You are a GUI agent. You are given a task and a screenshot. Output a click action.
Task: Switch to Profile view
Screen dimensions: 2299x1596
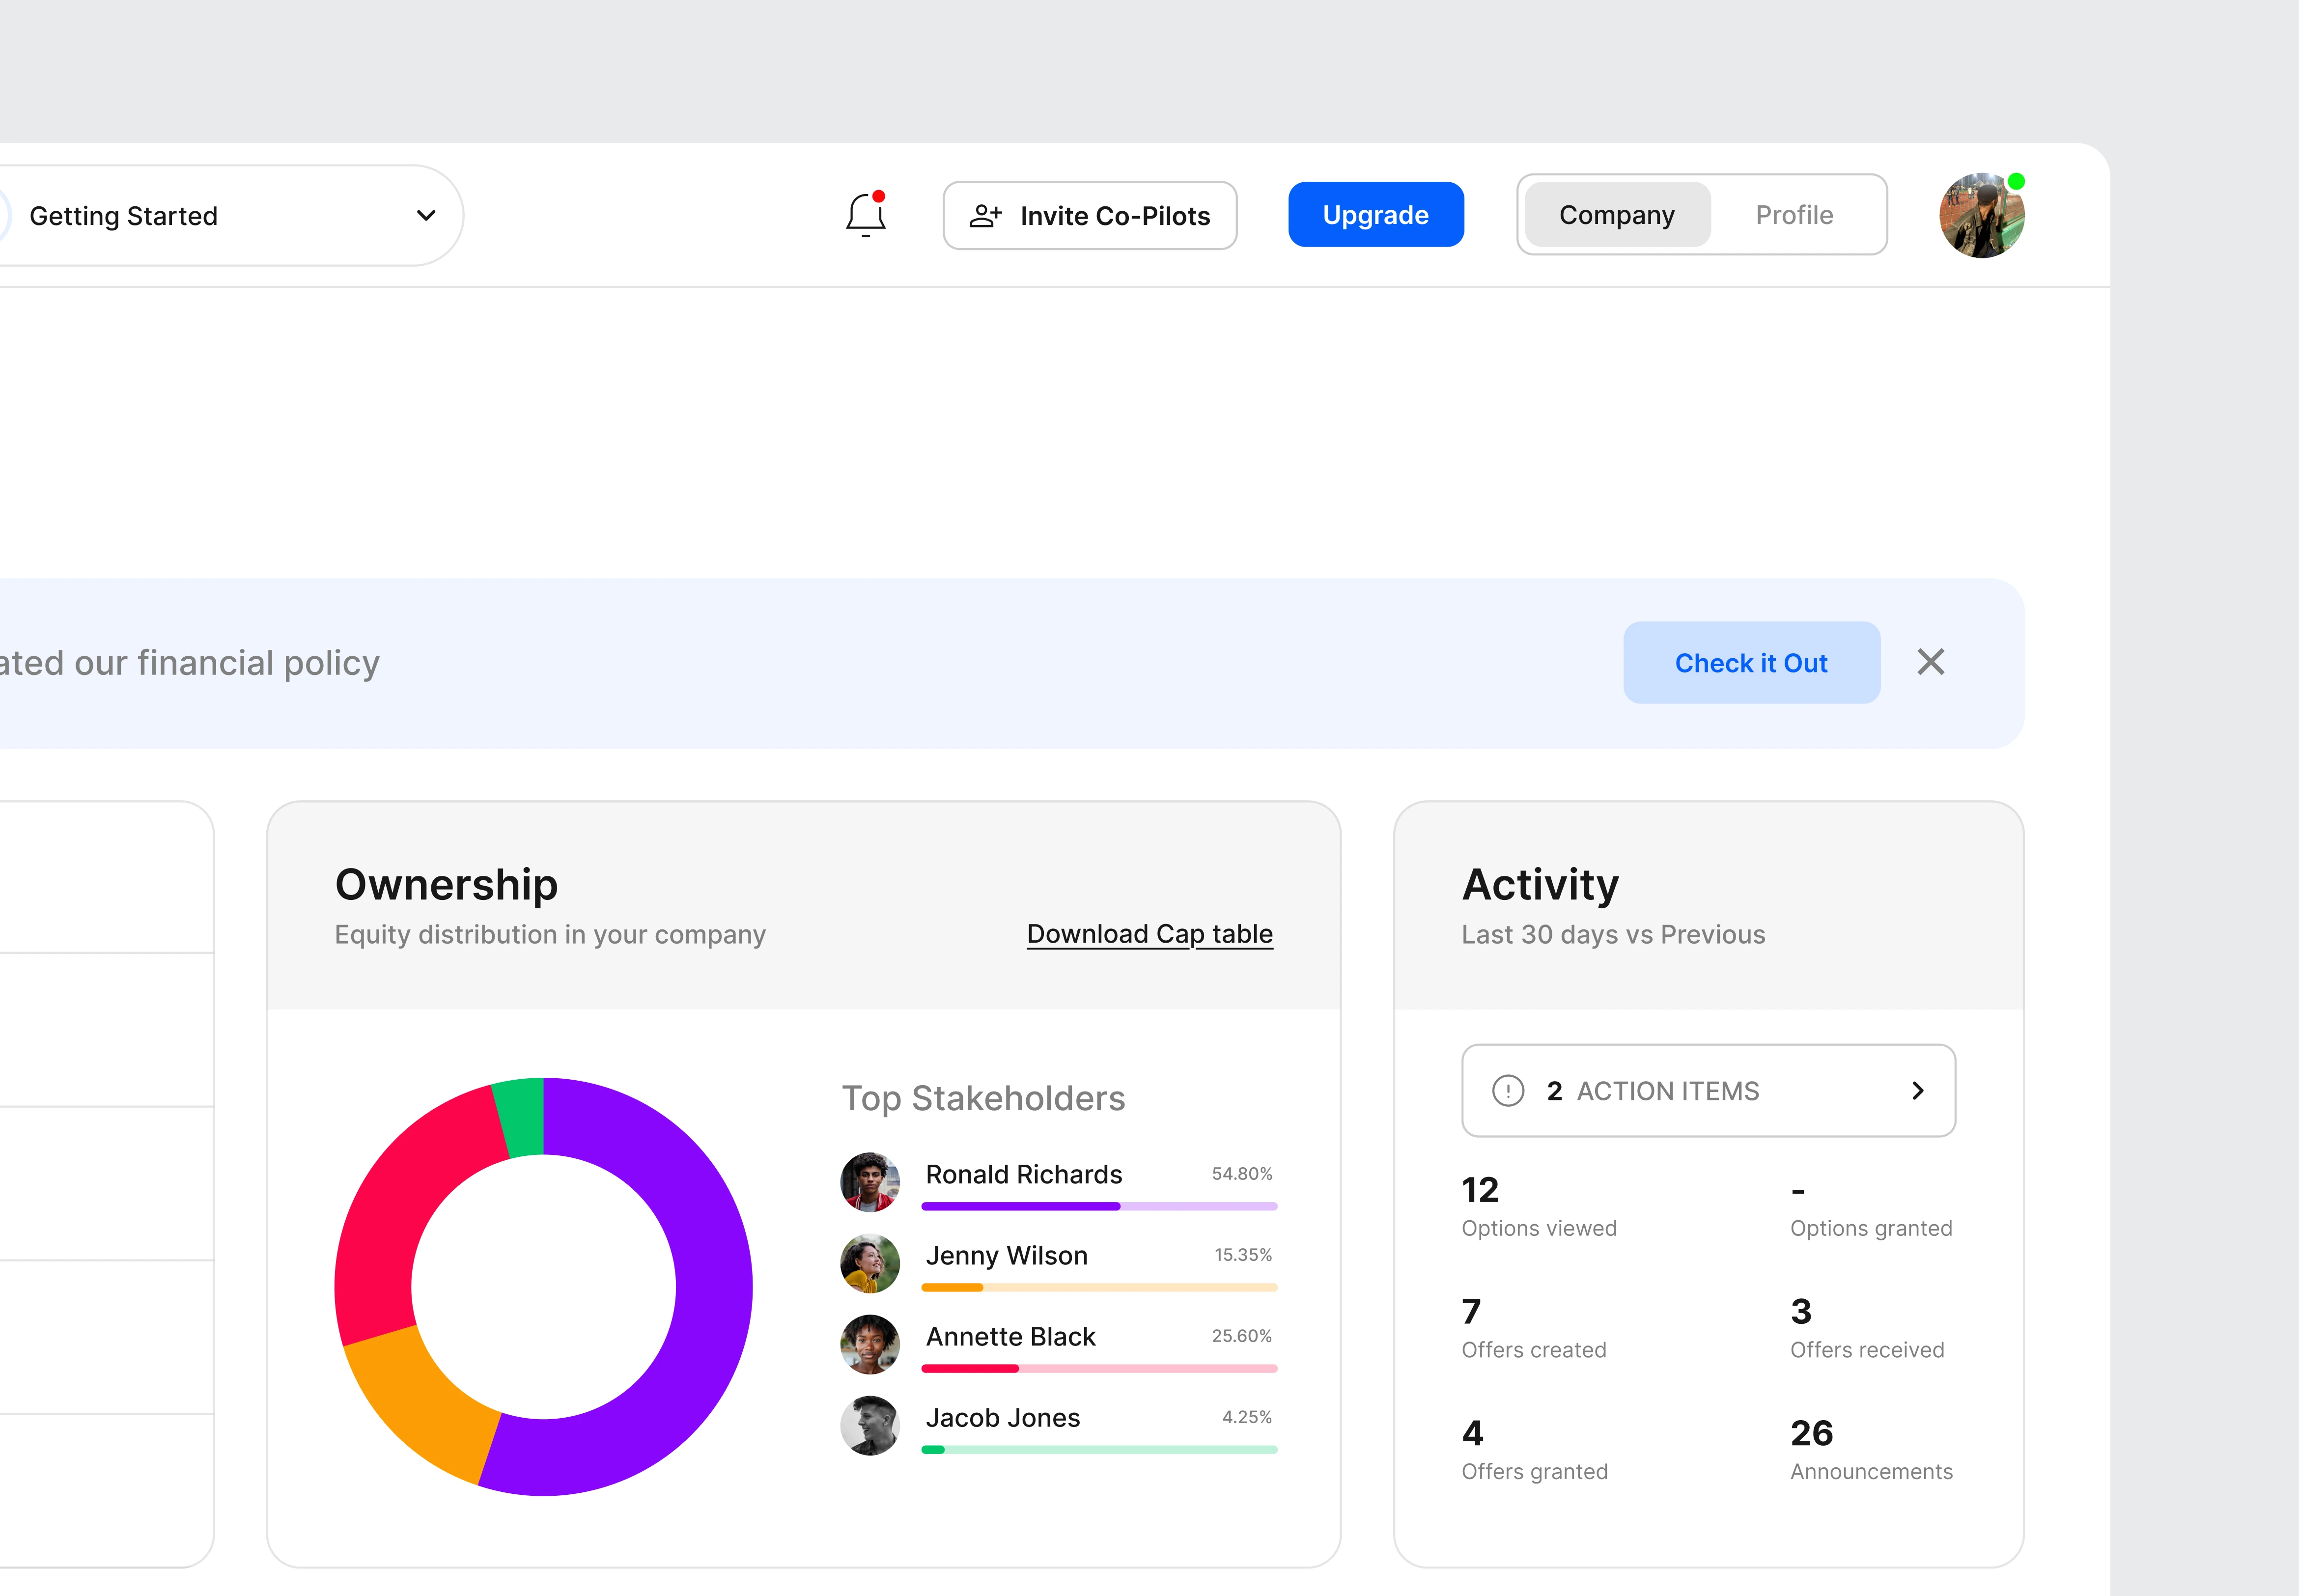pos(1794,215)
